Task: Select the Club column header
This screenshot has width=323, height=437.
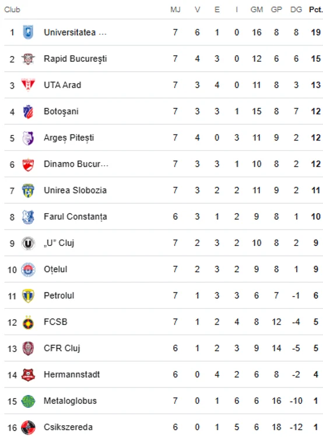Action: [12, 10]
